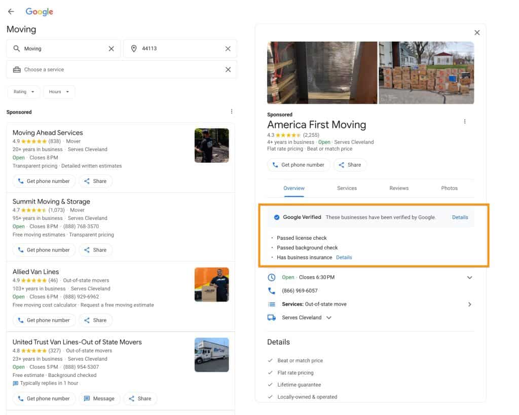Clear the Moving search field with X
The image size is (519, 415).
click(x=111, y=49)
